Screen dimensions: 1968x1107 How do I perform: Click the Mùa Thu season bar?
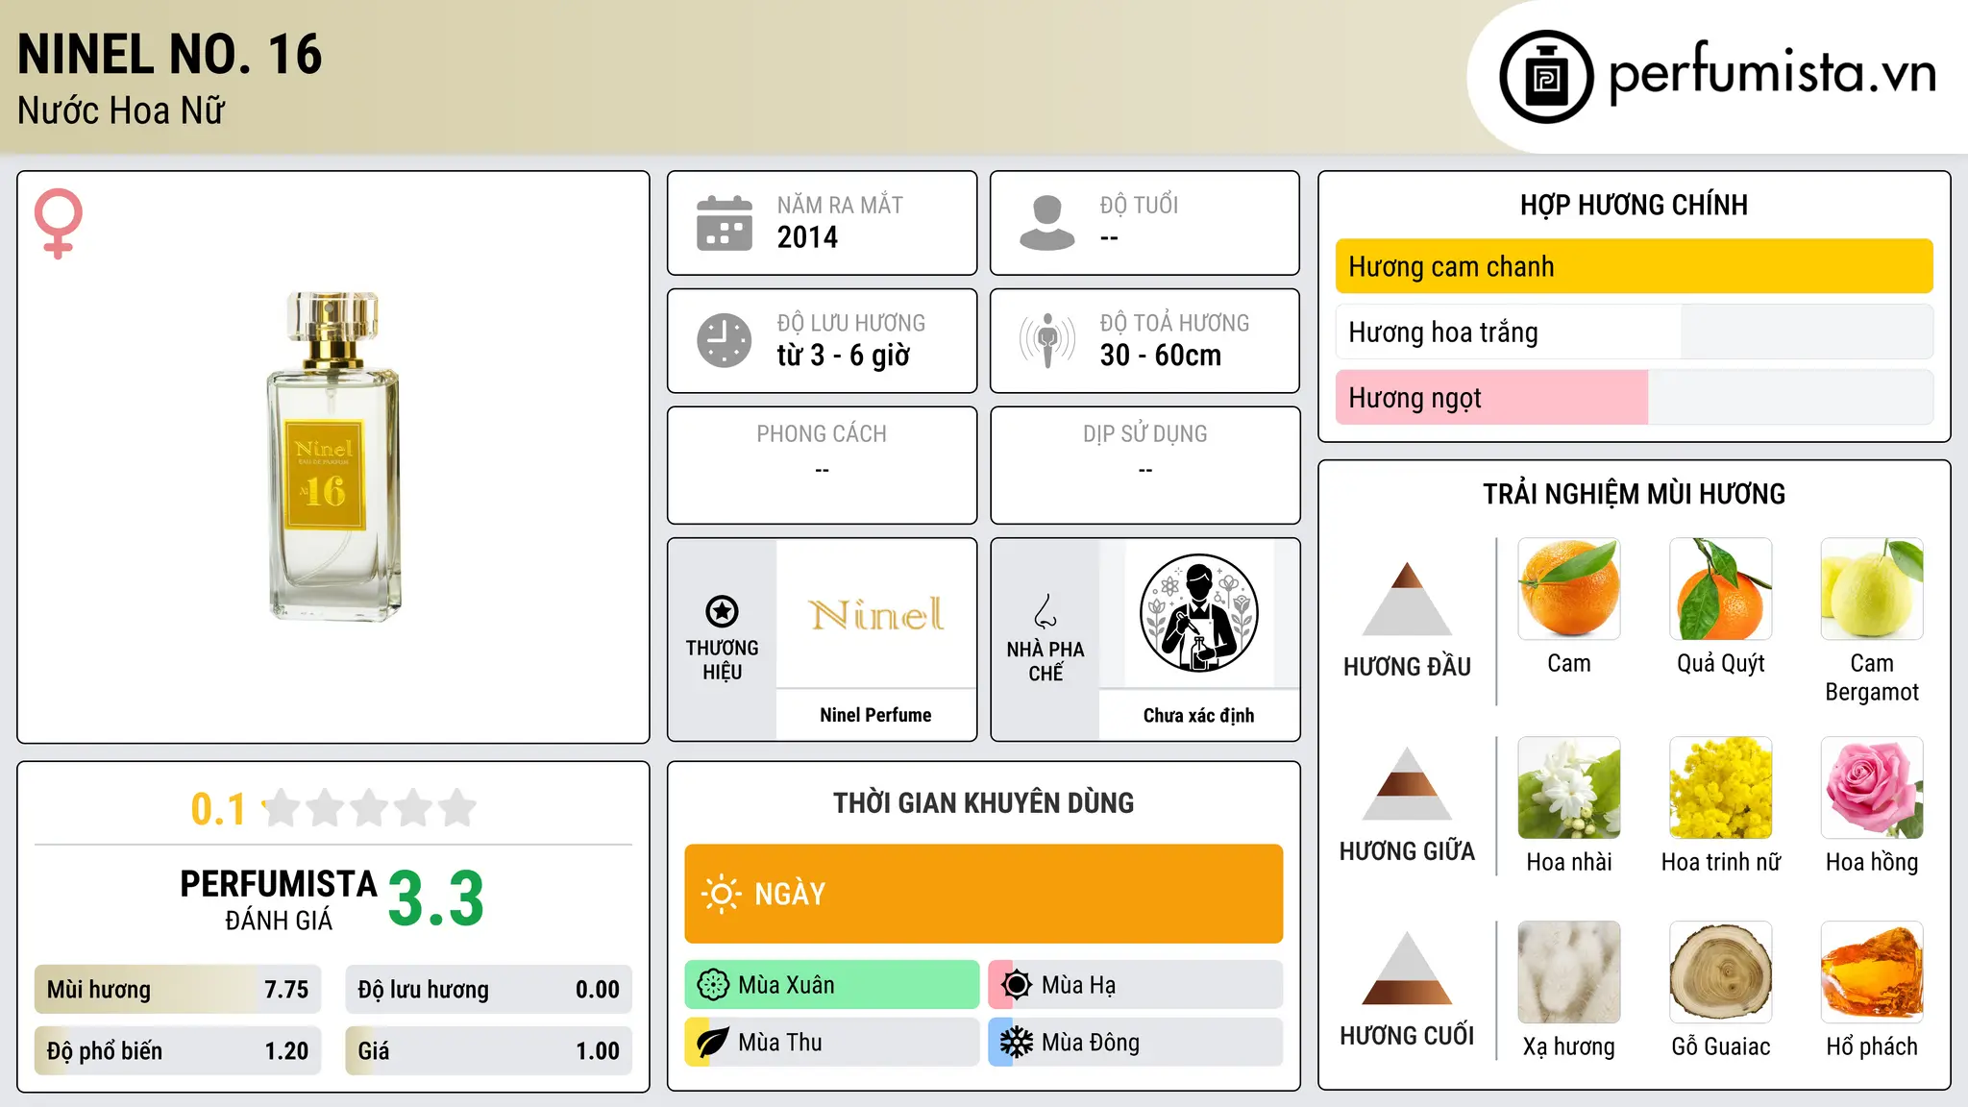tap(832, 1043)
